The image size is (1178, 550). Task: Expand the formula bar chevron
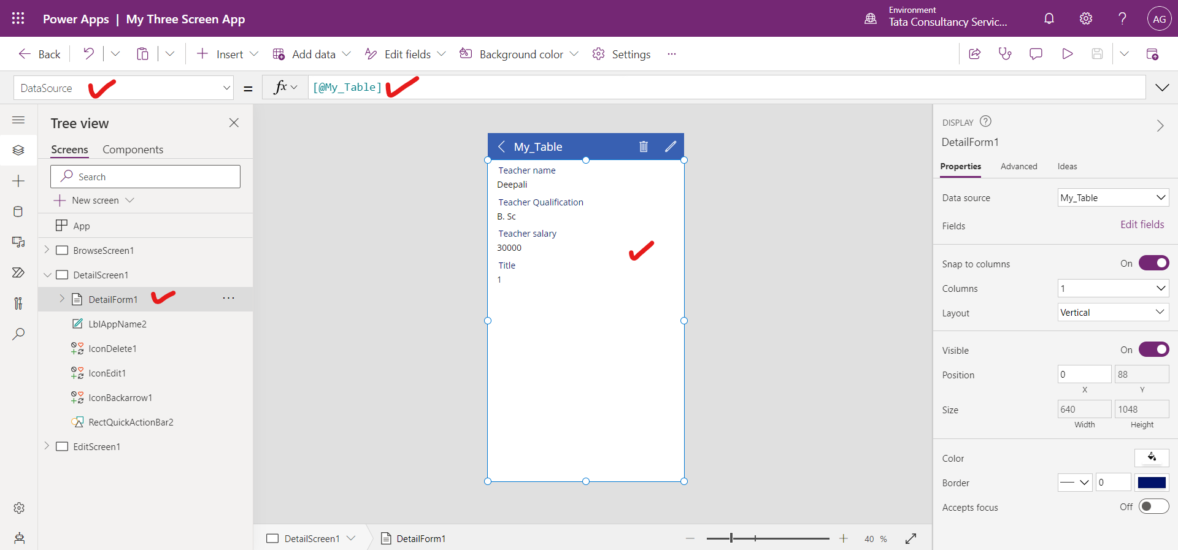click(x=1162, y=88)
